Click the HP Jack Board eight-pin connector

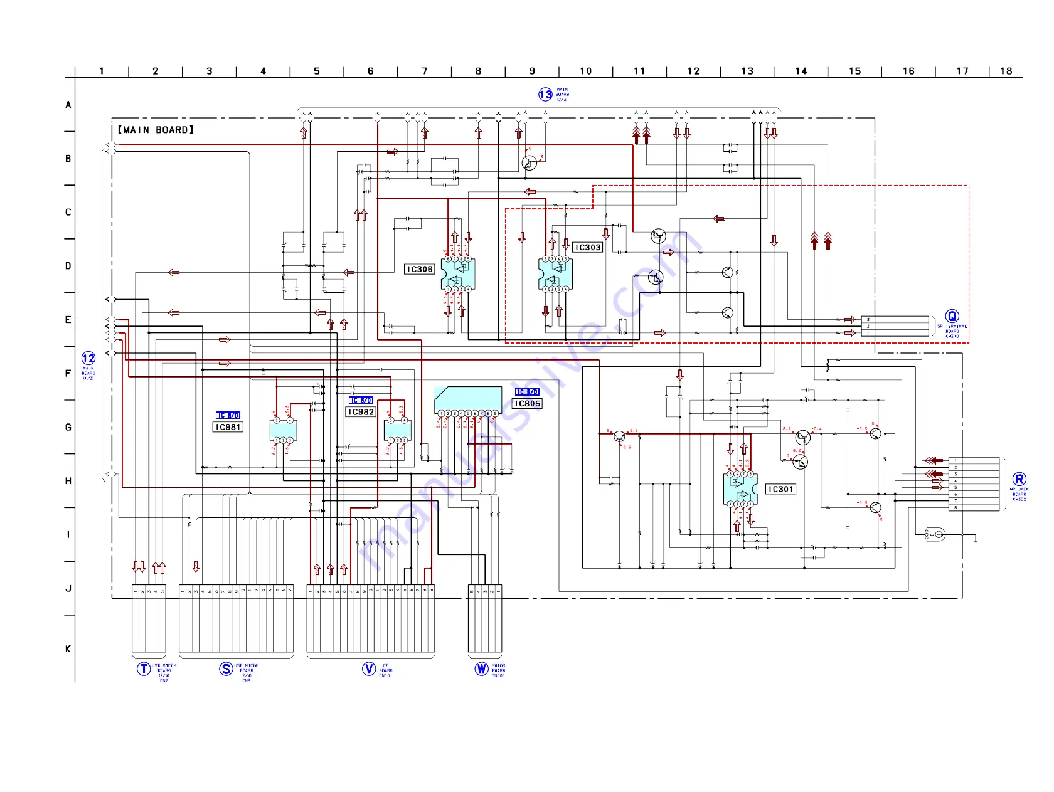tap(974, 484)
